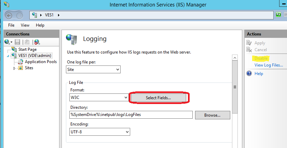
Task: Collapse the VES1 server tree node
Action: [x=8, y=56]
